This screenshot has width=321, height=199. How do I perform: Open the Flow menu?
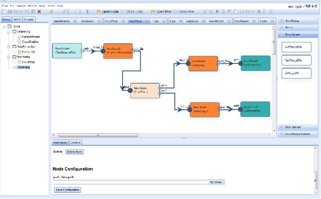click(x=5, y=6)
